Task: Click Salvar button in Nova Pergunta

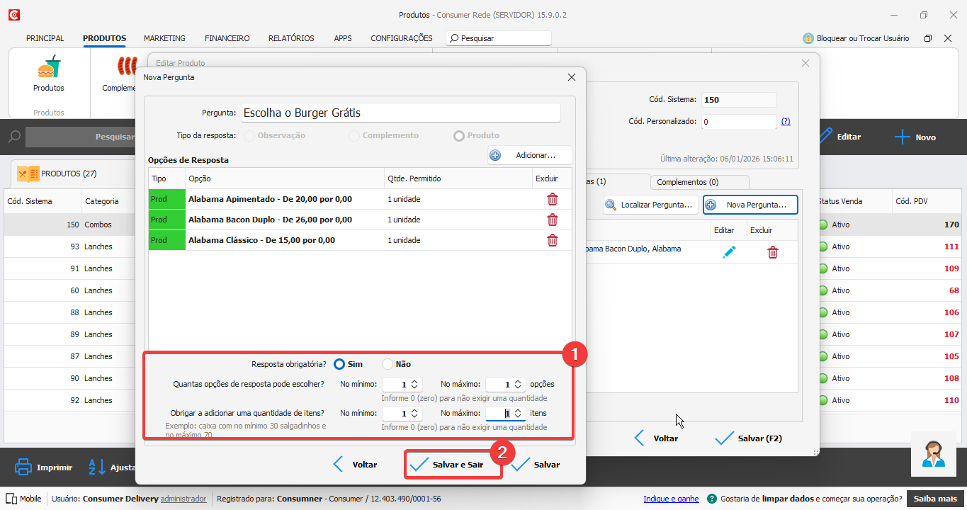Action: point(536,465)
